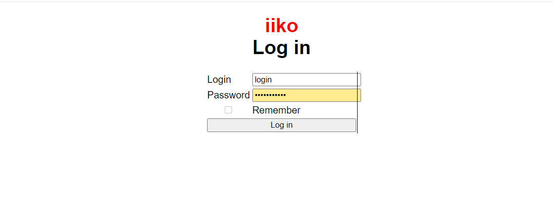Viewport: 553px width, 210px height.
Task: Place cursor after the word login in field
Action: (272, 79)
